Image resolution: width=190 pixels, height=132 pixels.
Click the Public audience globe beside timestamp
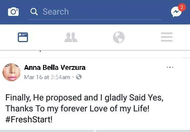pyautogui.click(x=79, y=77)
